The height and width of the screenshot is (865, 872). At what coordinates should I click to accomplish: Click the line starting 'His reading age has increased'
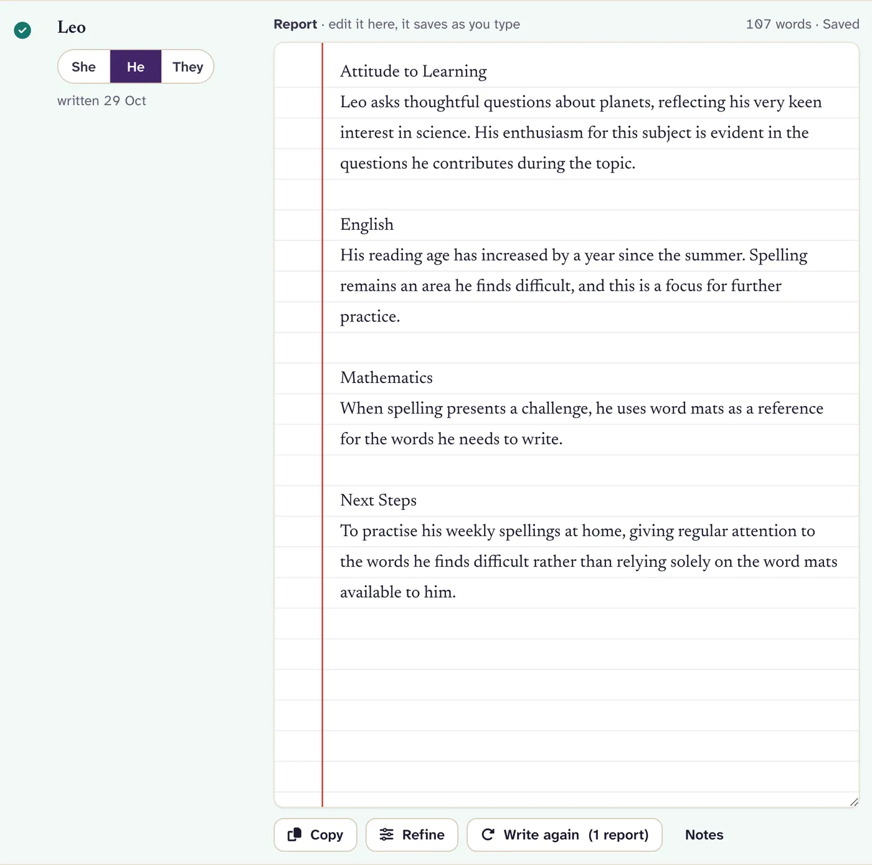(574, 255)
